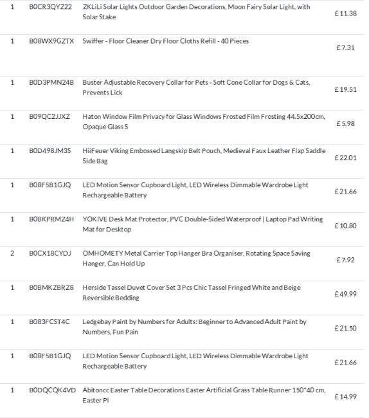This screenshot has width=369, height=418.
Task: Click ASIN B09QC2JJXZ
Action: coord(50,117)
